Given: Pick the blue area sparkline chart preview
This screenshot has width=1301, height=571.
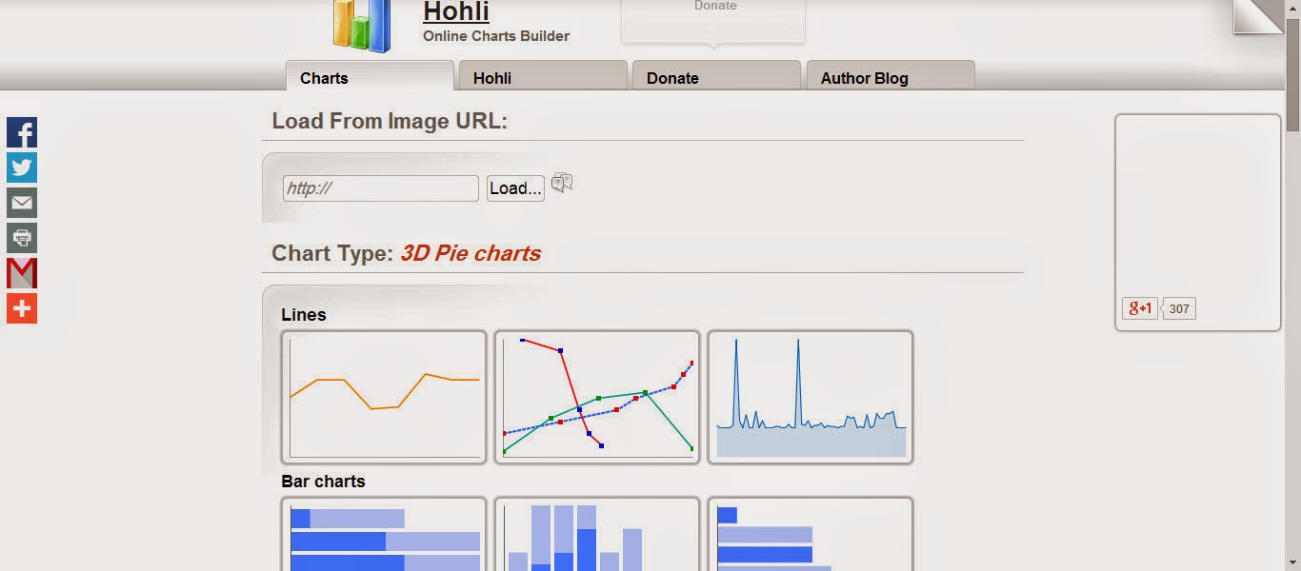Looking at the screenshot, I should click(810, 396).
